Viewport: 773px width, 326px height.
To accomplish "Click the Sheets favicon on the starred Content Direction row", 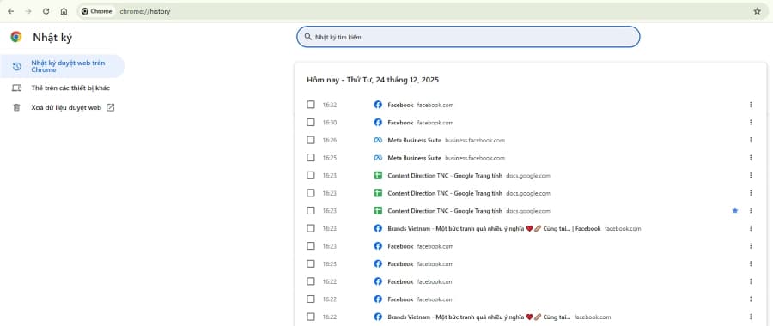I will (378, 211).
